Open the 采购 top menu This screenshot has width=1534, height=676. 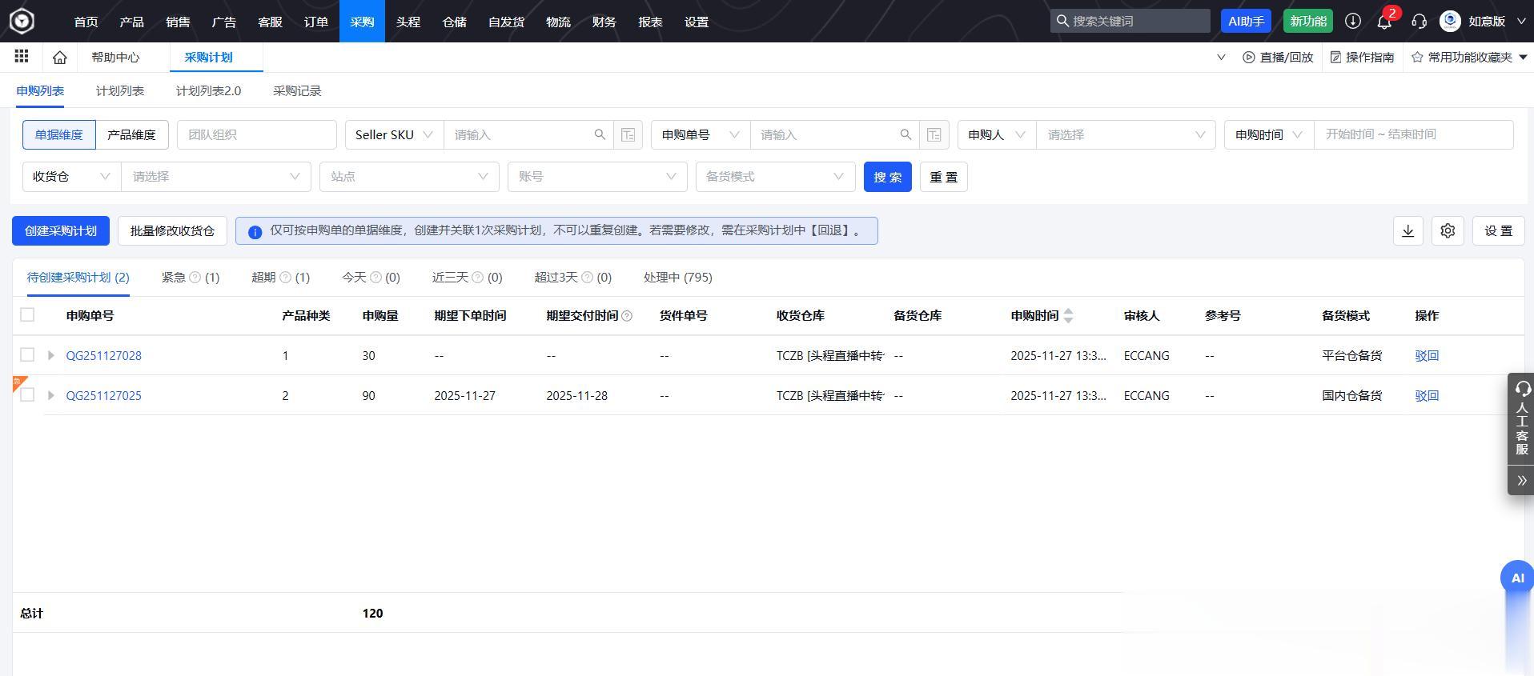[362, 21]
